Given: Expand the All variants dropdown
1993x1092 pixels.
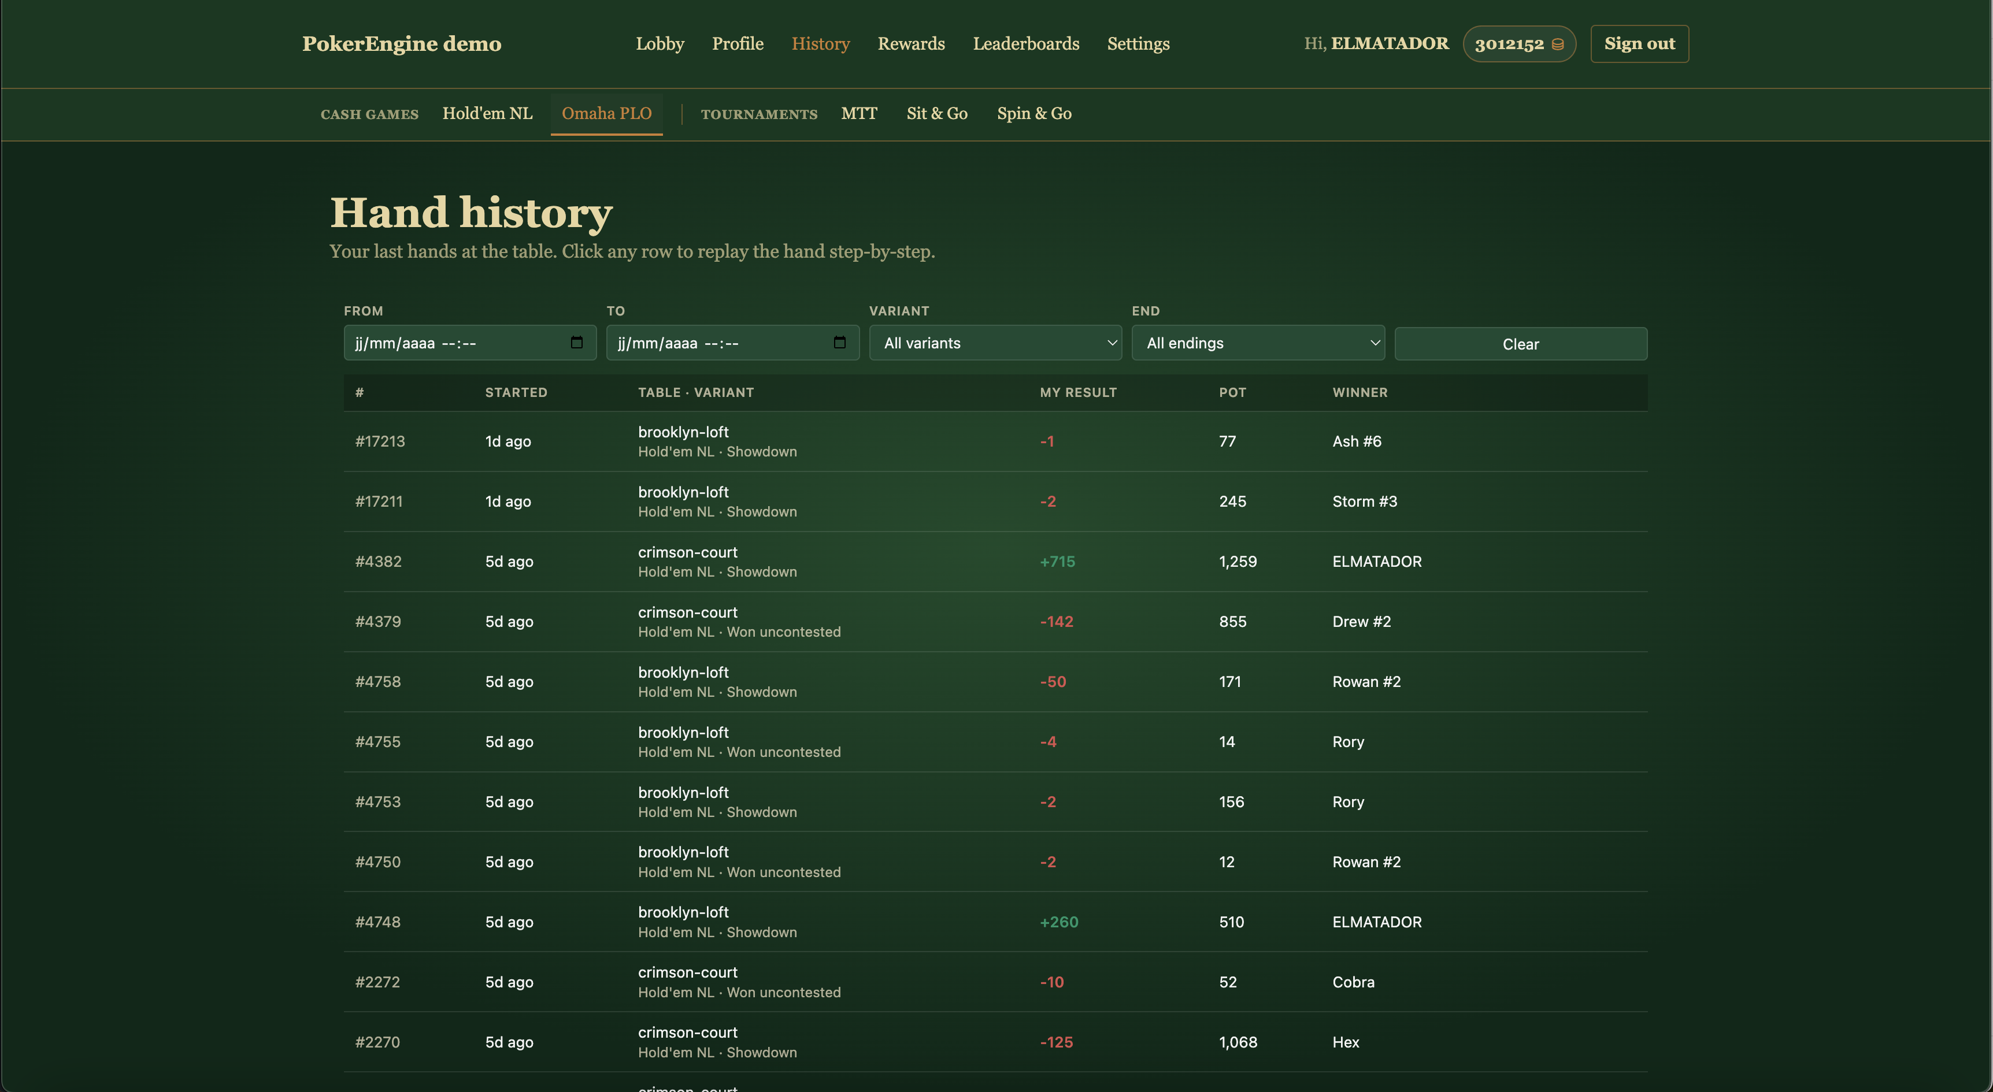Looking at the screenshot, I should pyautogui.click(x=996, y=343).
